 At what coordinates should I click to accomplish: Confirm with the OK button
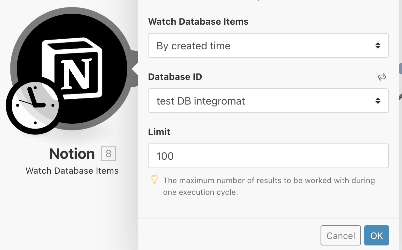(376, 235)
